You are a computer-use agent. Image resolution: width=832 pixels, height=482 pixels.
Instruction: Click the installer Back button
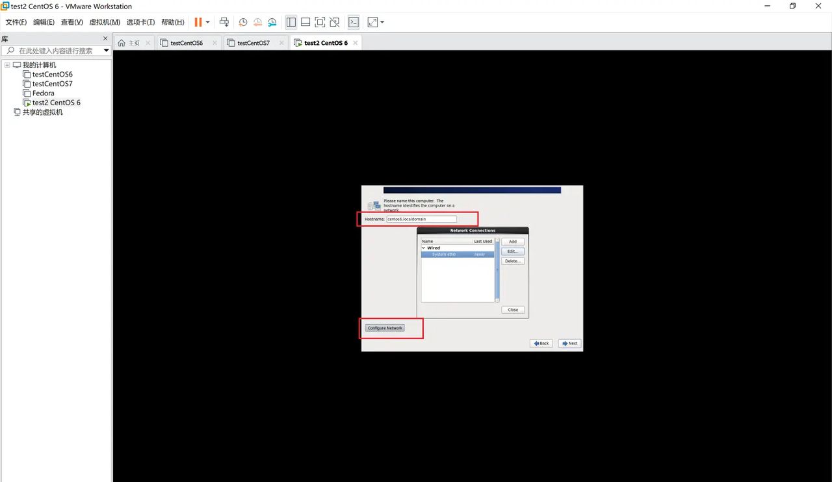click(541, 344)
